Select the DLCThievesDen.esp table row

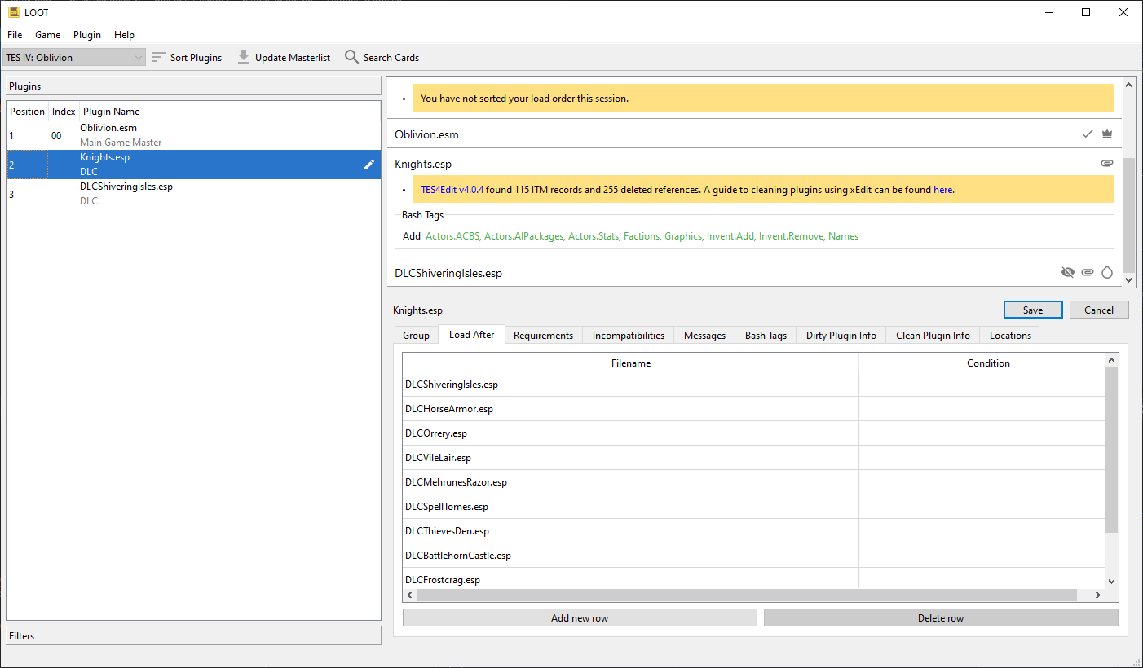(754, 531)
